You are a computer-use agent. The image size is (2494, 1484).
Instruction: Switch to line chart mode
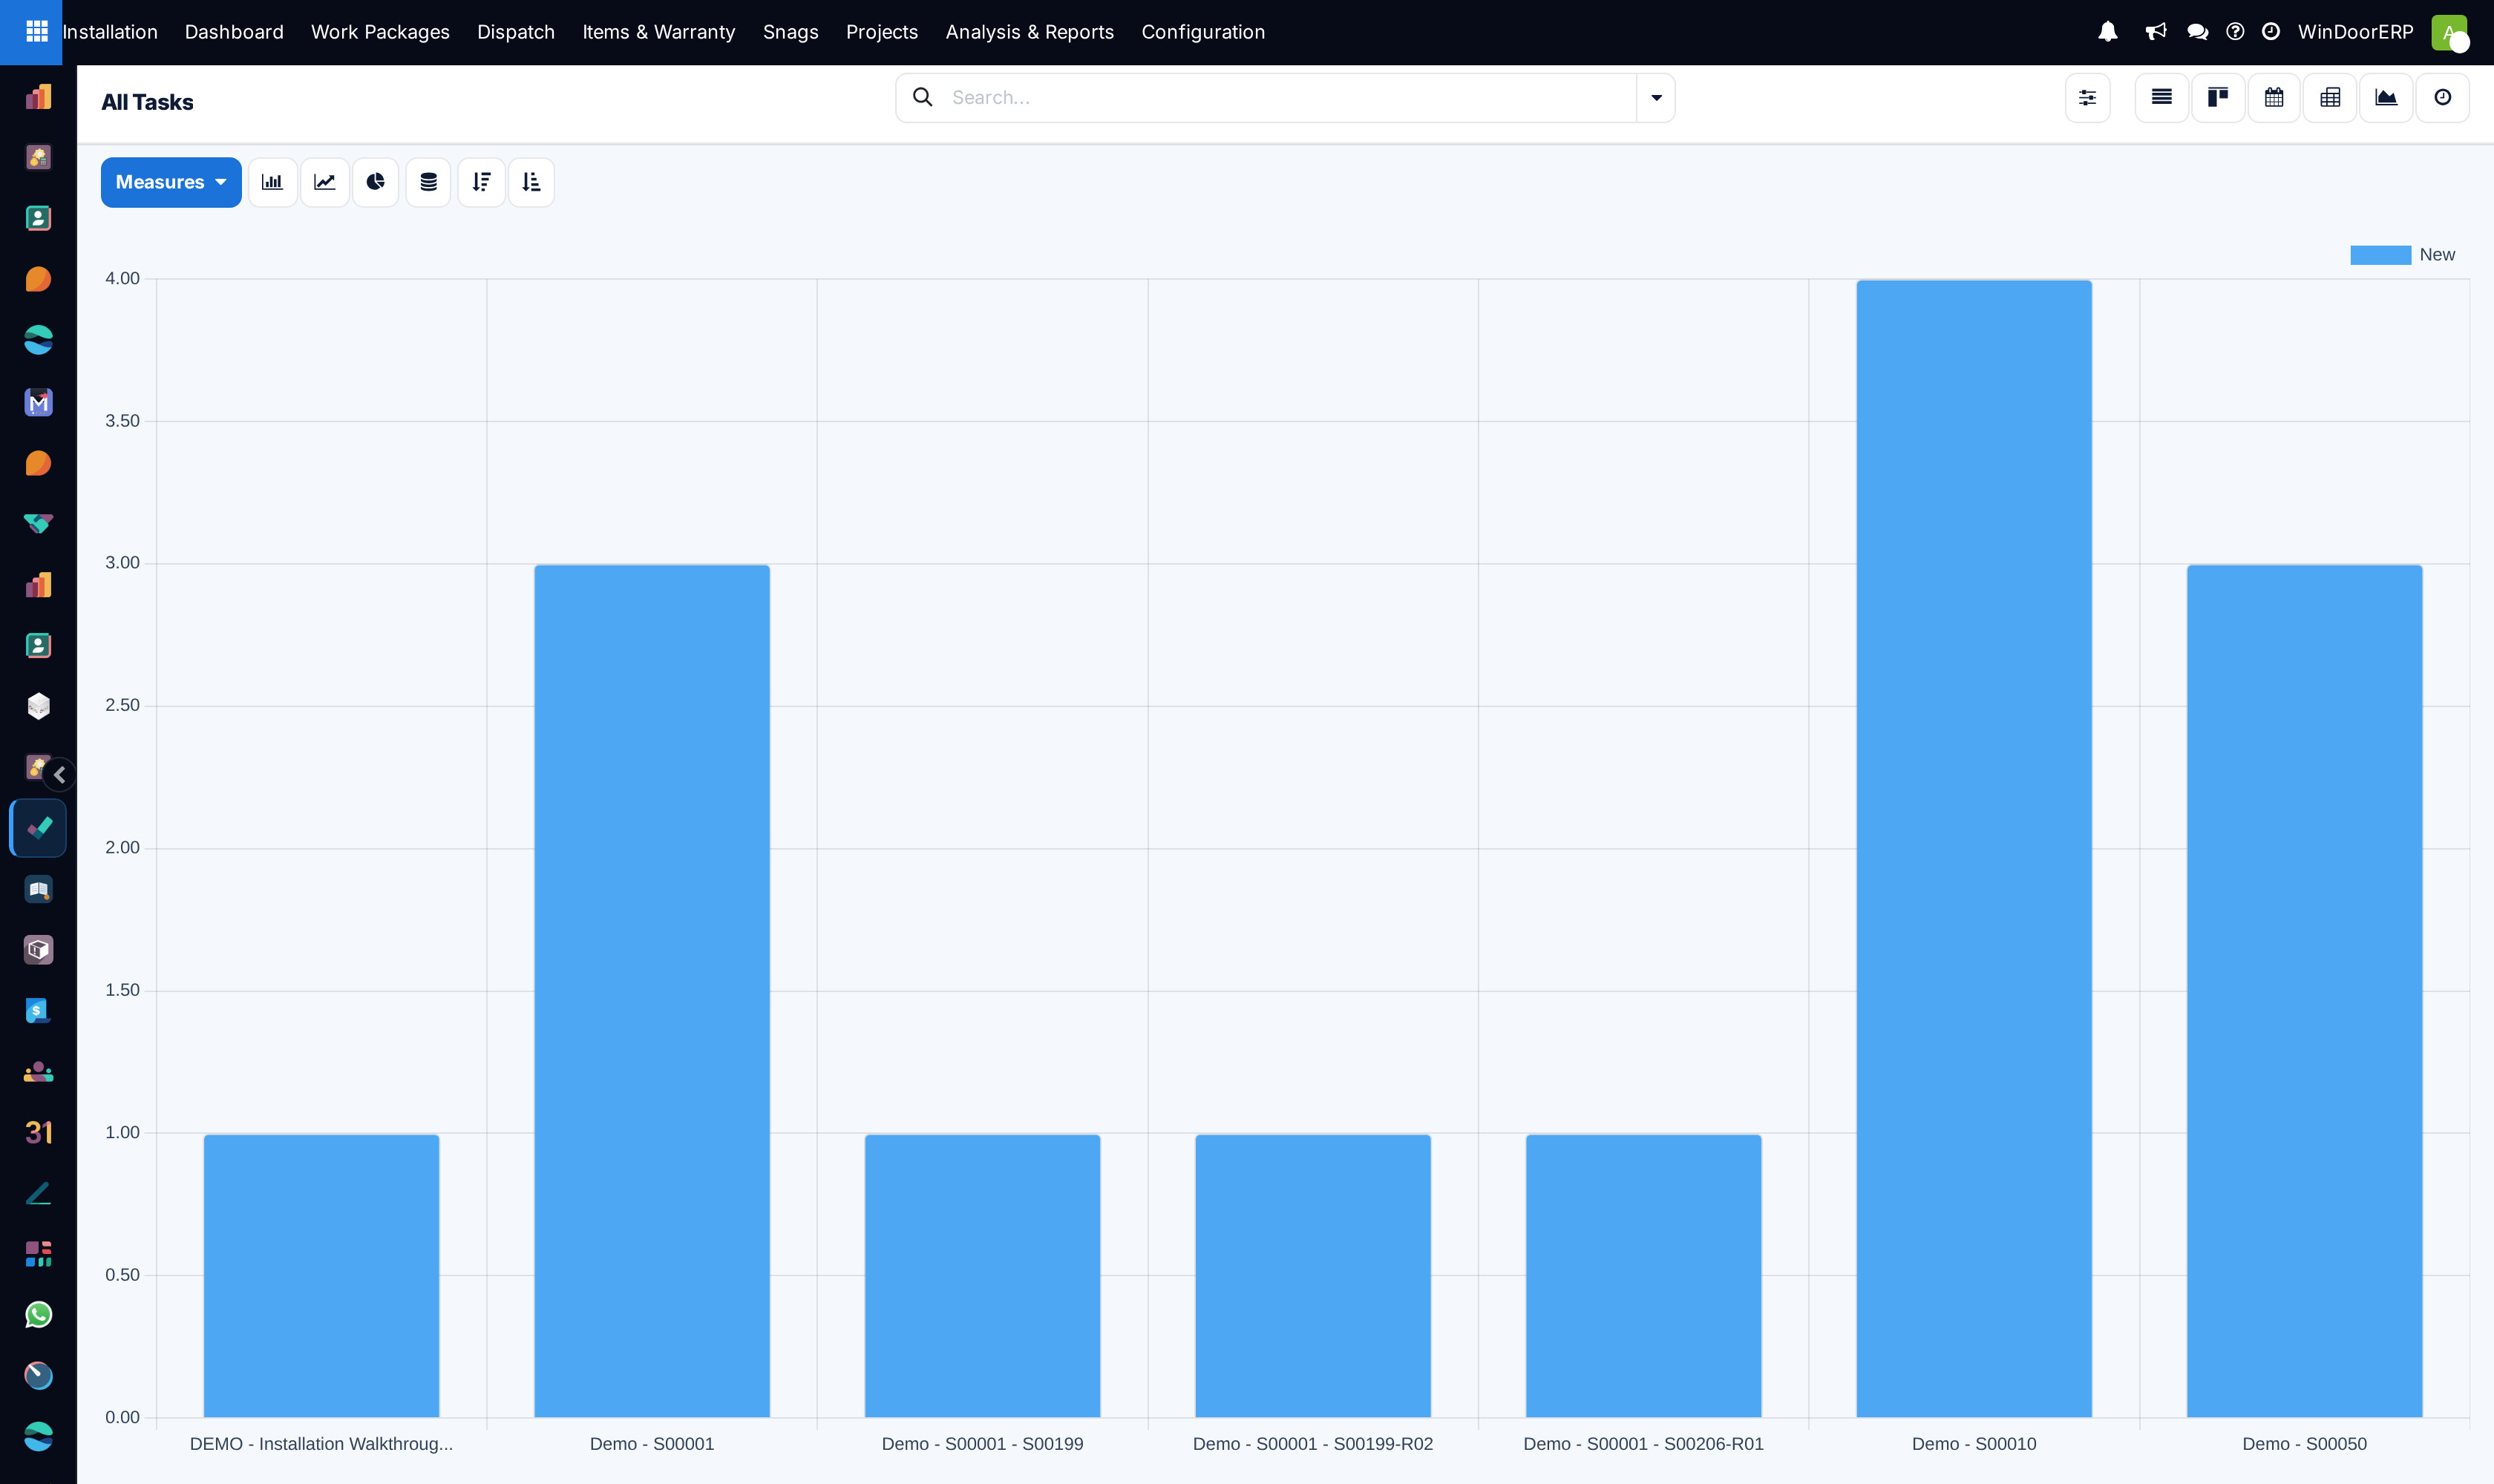pyautogui.click(x=324, y=182)
